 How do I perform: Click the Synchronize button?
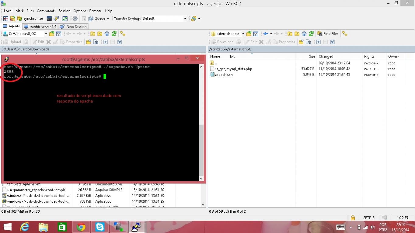click(x=30, y=19)
